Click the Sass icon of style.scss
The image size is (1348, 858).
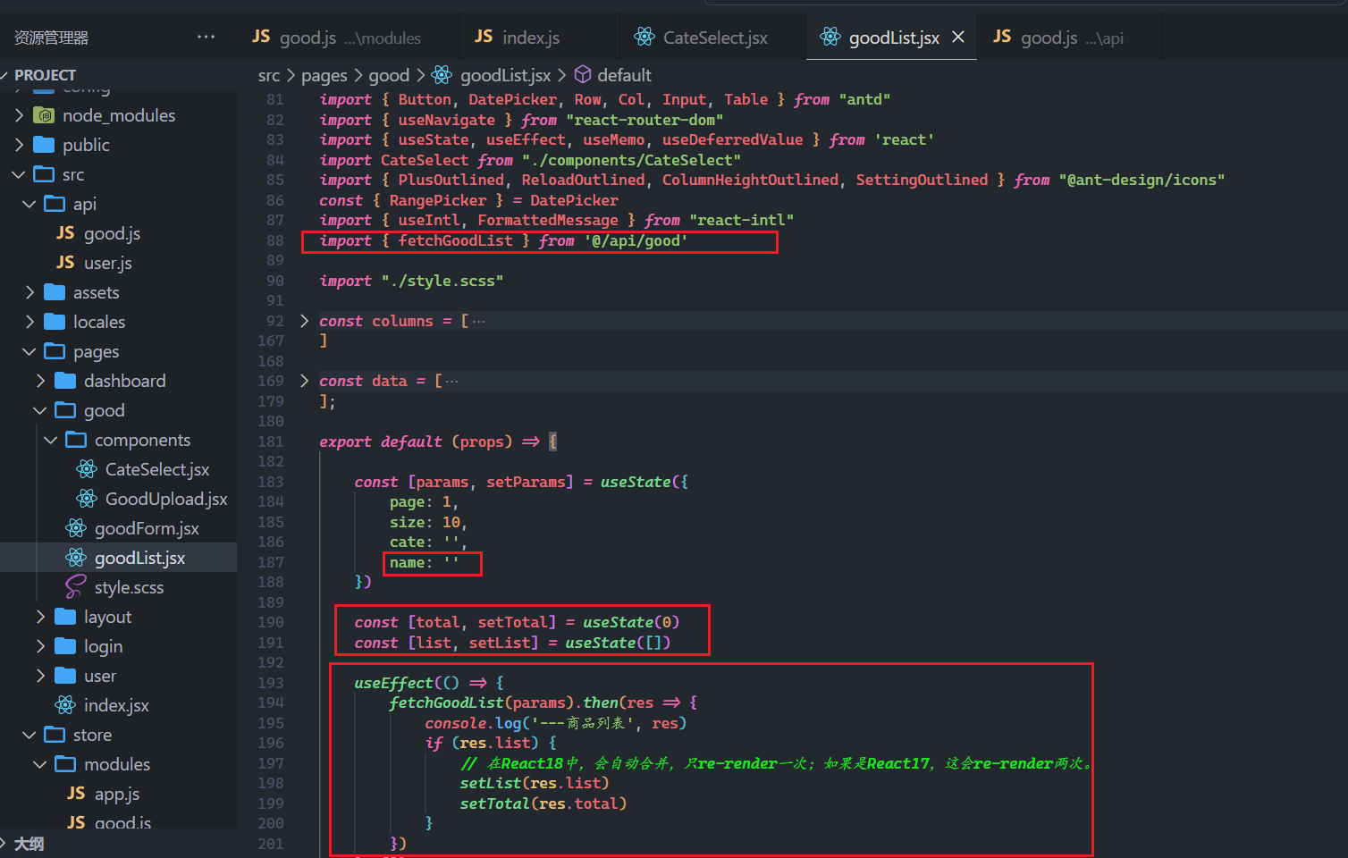(76, 587)
